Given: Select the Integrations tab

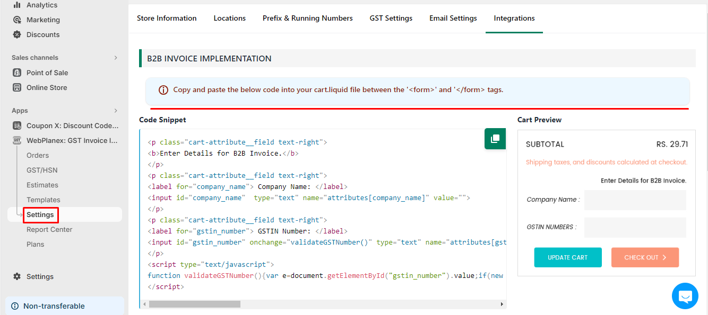Looking at the screenshot, I should 514,18.
